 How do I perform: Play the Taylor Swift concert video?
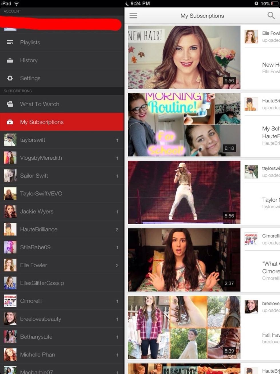184,192
